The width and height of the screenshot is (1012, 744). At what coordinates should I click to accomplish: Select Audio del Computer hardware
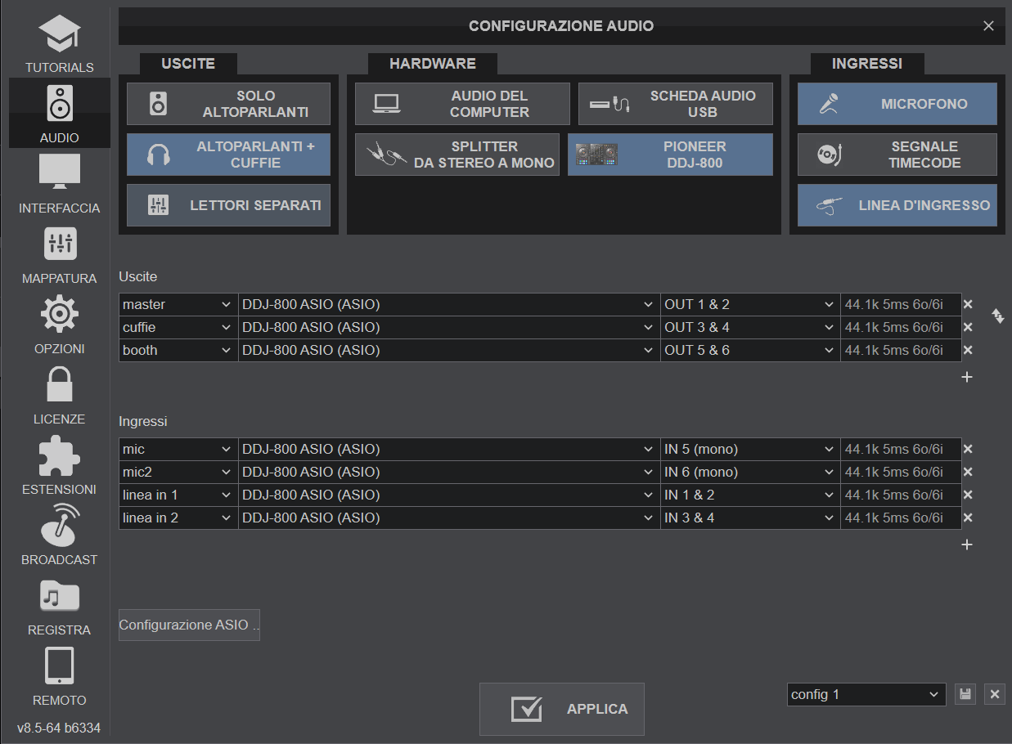coord(462,104)
